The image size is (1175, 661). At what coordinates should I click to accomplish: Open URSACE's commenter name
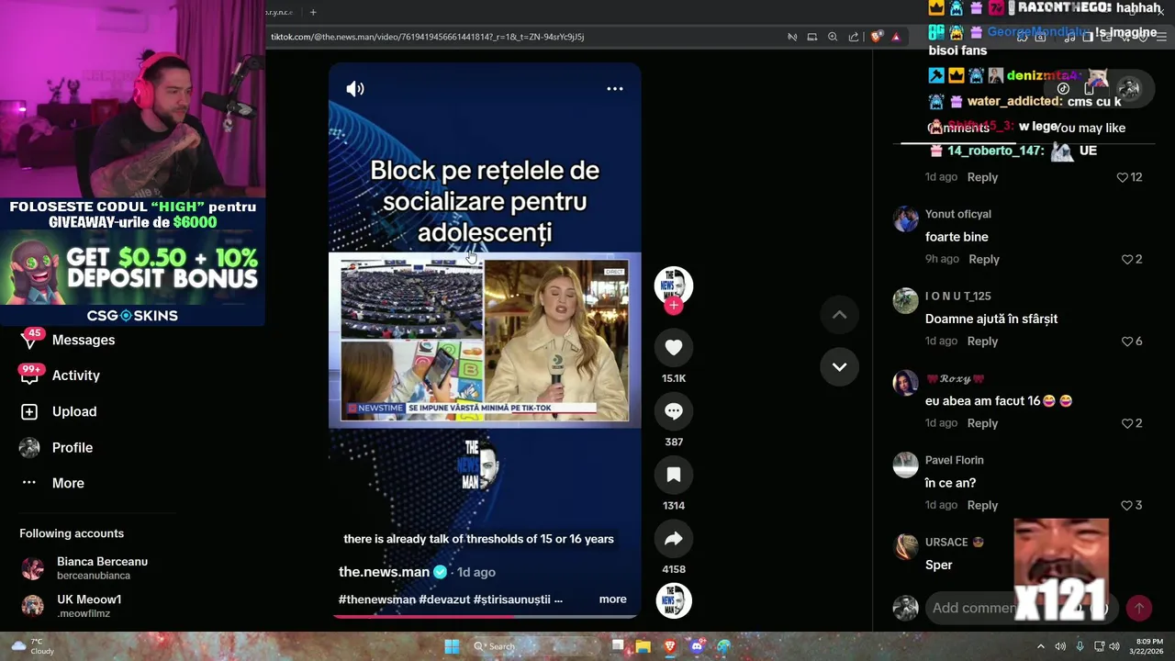click(946, 542)
